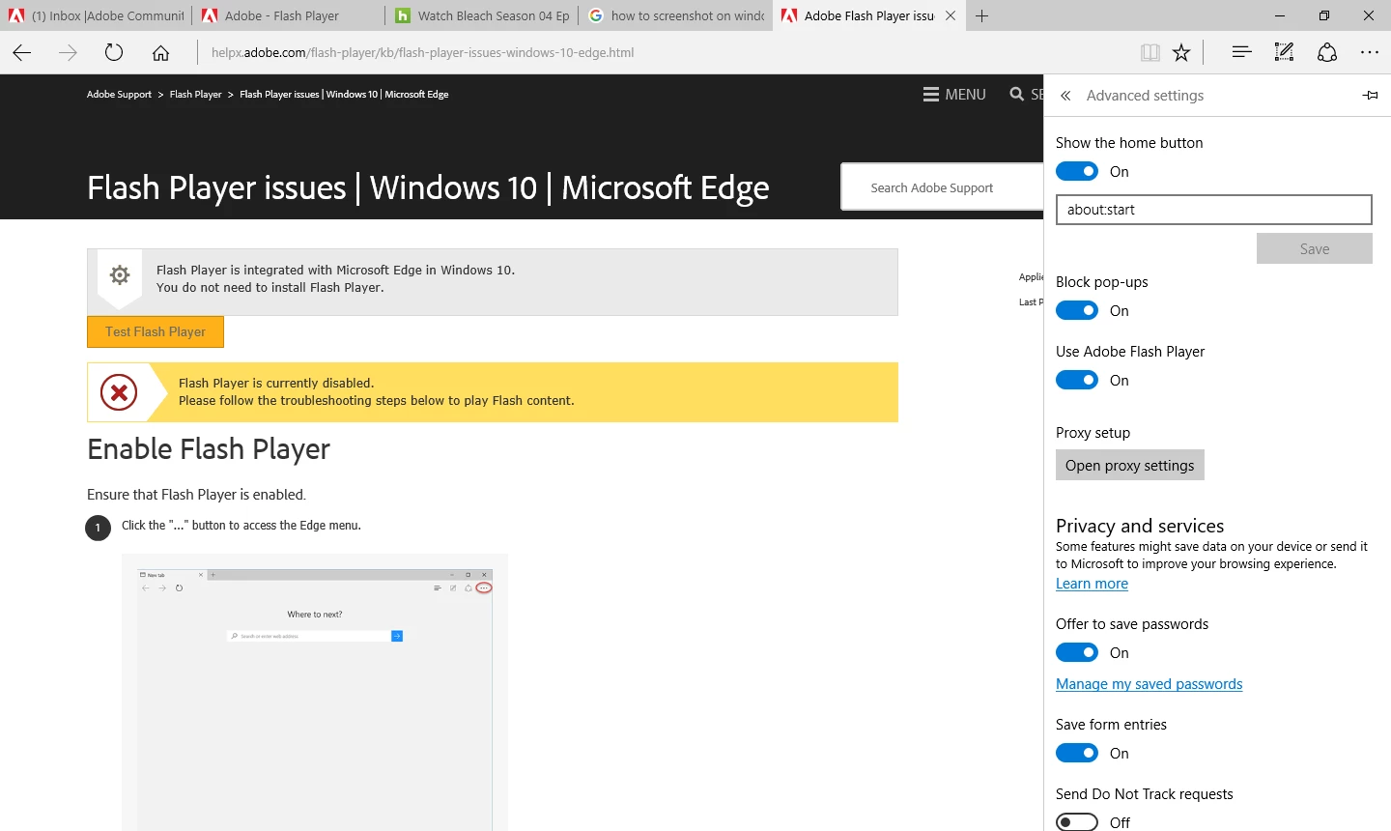The width and height of the screenshot is (1391, 831).
Task: Open Manage my saved passwords link
Action: (x=1149, y=684)
